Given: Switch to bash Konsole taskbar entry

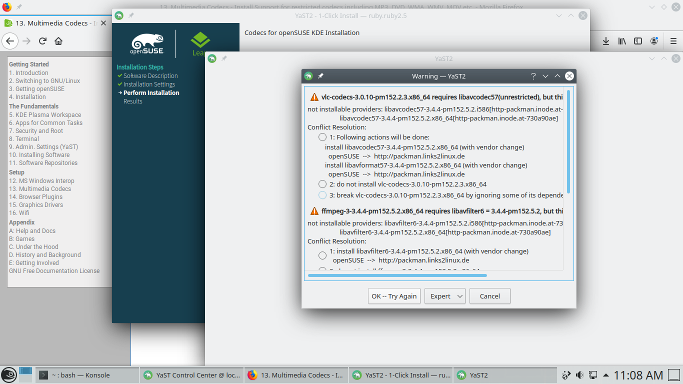Looking at the screenshot, I should 87,375.
